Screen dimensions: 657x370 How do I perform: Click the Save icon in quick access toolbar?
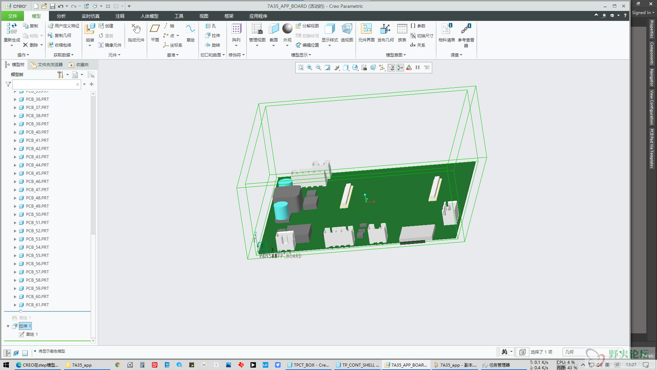(x=52, y=6)
